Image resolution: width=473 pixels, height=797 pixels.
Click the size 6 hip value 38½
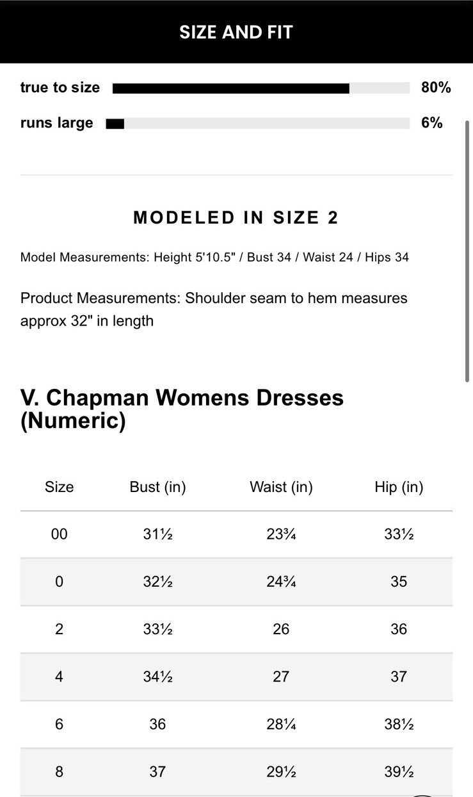click(x=399, y=724)
